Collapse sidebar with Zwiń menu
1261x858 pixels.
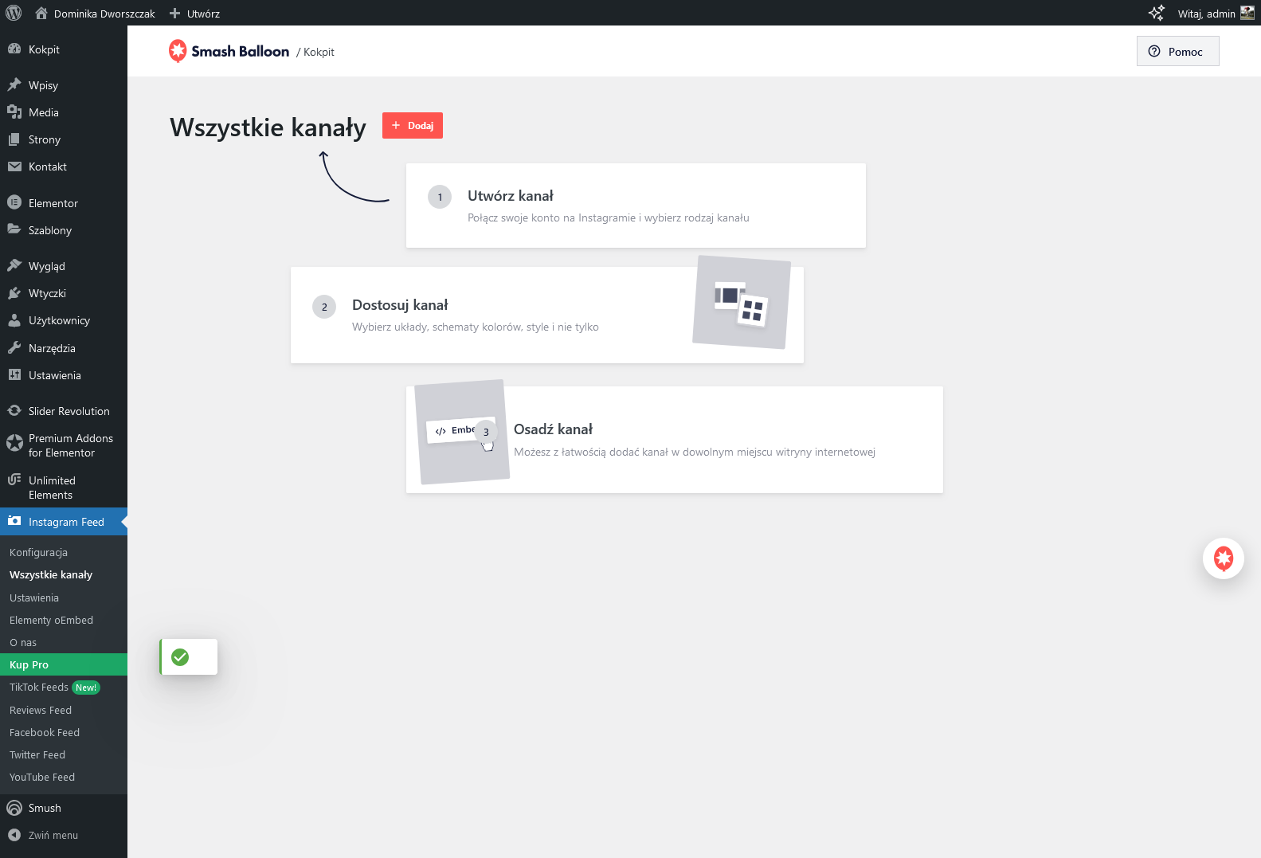coord(53,835)
